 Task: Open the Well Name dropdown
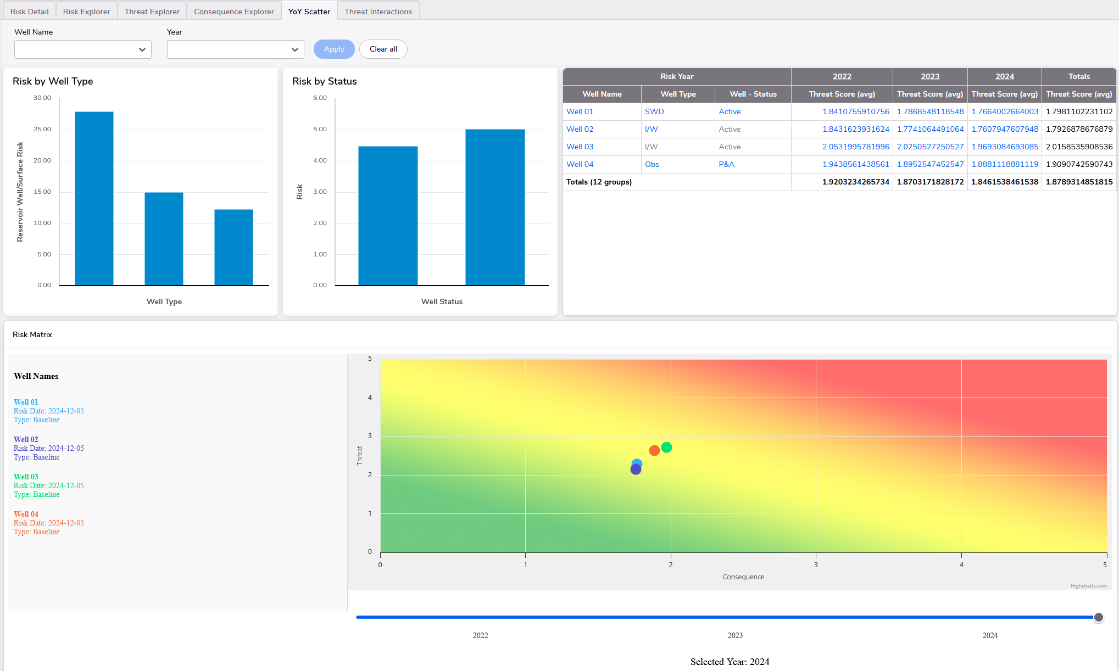pyautogui.click(x=82, y=49)
